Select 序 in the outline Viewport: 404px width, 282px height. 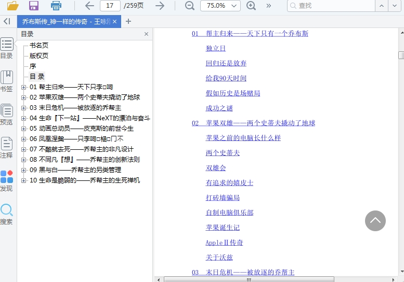(33, 66)
